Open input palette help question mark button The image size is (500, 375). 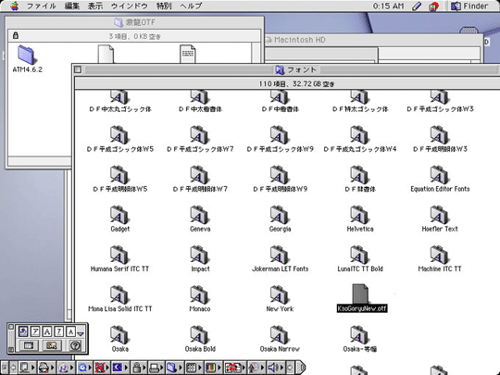click(x=75, y=345)
